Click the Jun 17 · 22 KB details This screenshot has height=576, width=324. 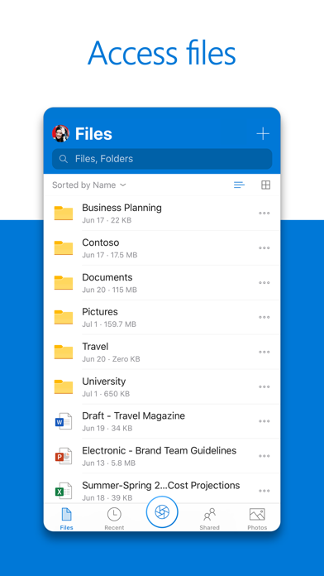[107, 220]
